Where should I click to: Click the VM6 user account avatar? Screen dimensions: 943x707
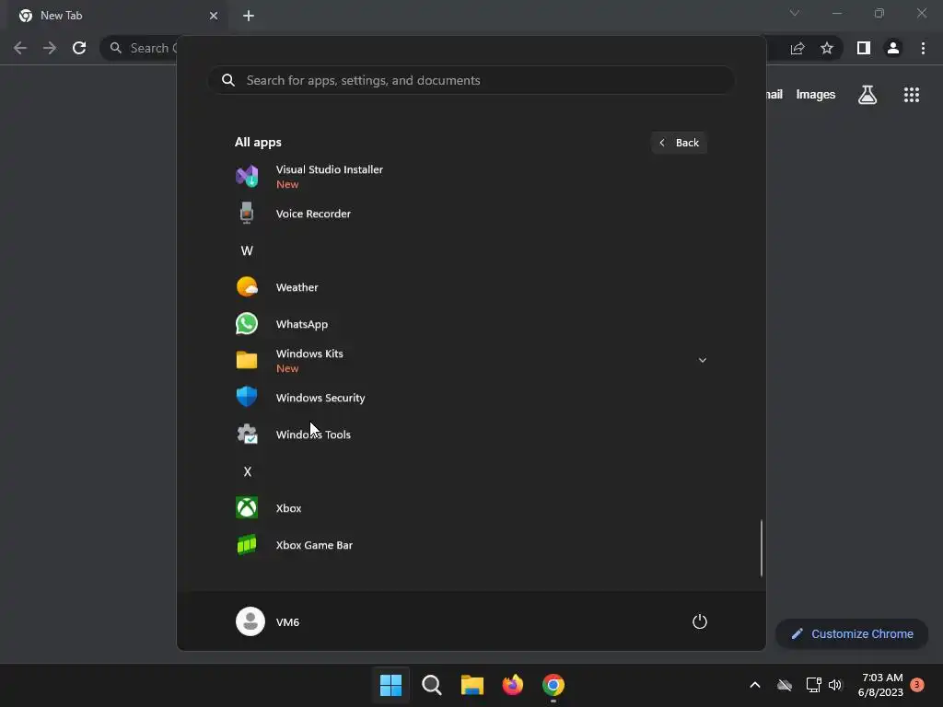(x=250, y=621)
